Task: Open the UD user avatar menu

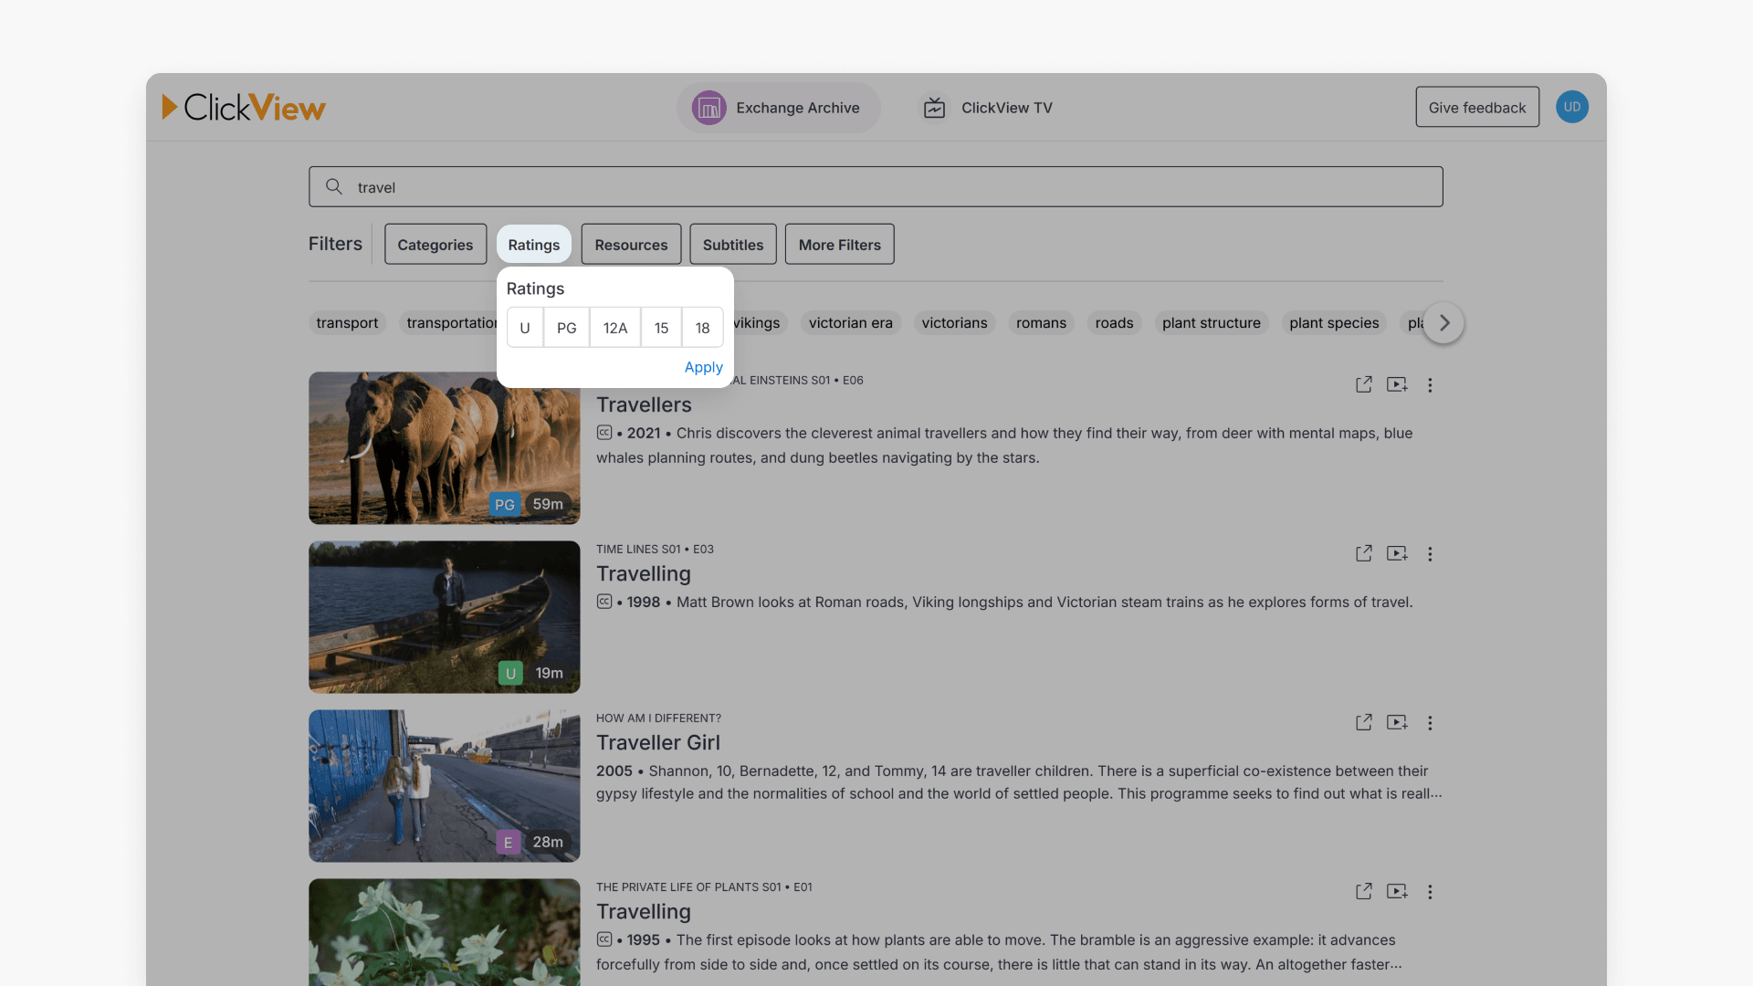Action: point(1571,107)
